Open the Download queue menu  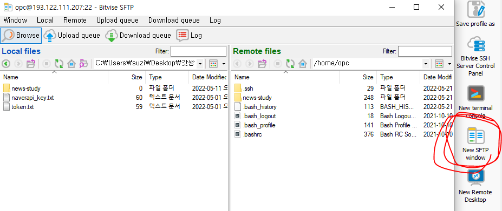(174, 21)
